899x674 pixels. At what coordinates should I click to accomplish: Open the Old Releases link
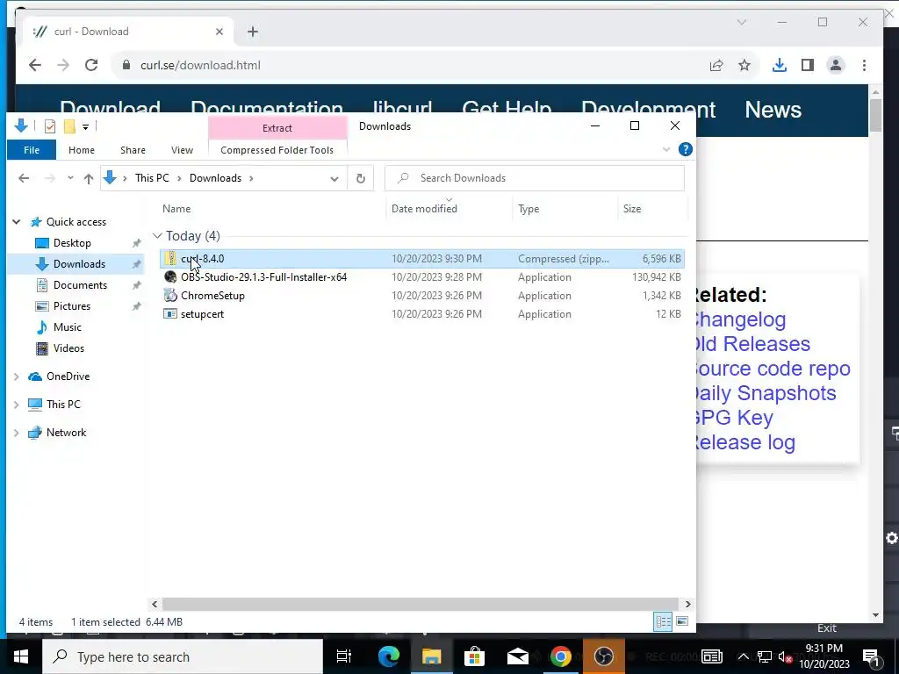pyautogui.click(x=752, y=344)
